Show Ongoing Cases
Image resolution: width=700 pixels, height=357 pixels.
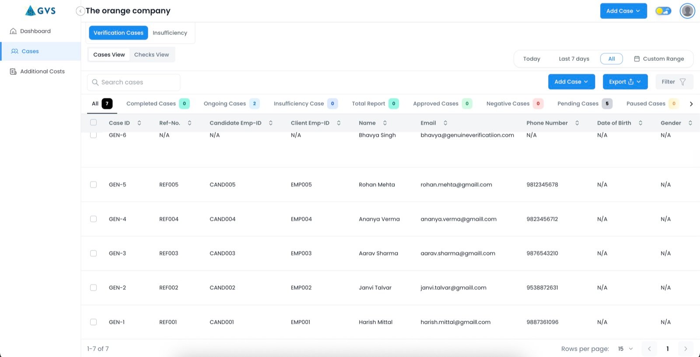(x=231, y=104)
